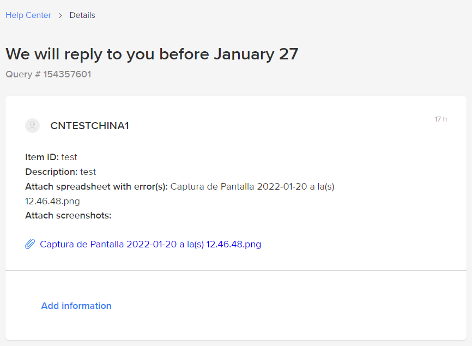Select the Details breadcrumb item
This screenshot has width=472, height=346.
[x=82, y=15]
